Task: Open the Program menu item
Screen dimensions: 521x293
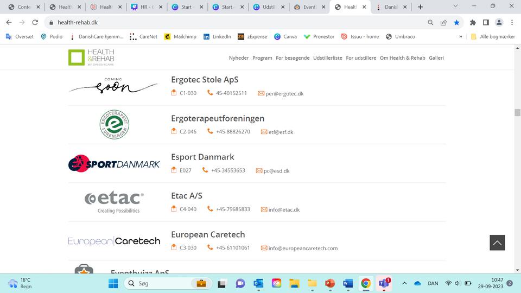Action: (x=262, y=58)
